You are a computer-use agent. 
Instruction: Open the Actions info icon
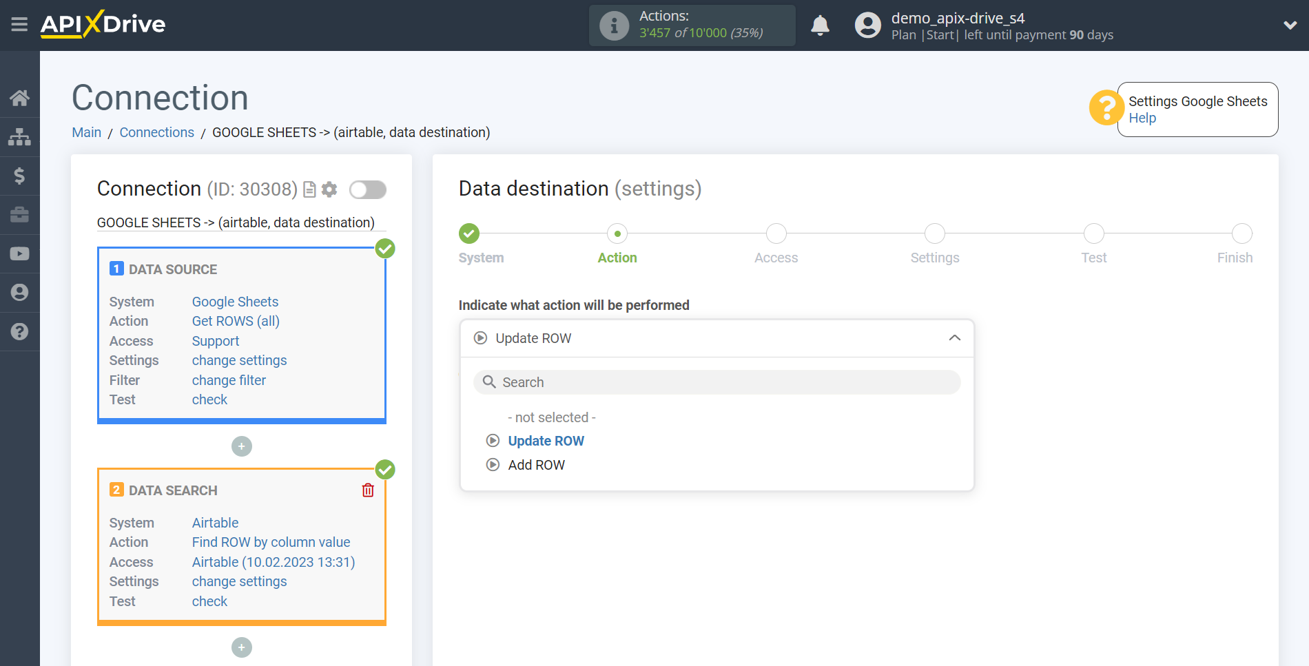pos(614,25)
